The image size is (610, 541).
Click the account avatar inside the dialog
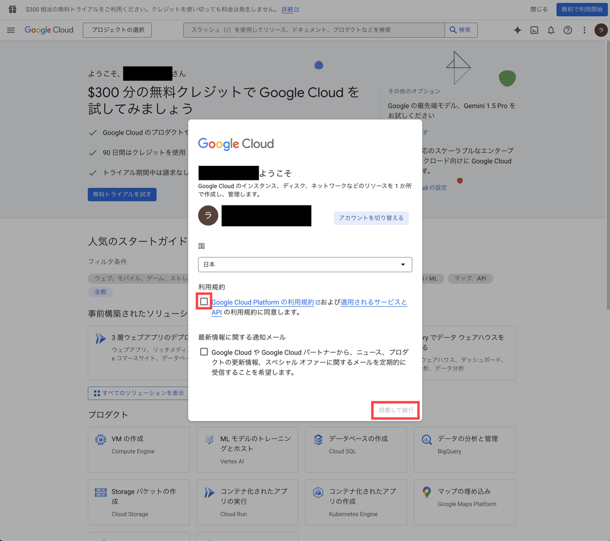[208, 216]
